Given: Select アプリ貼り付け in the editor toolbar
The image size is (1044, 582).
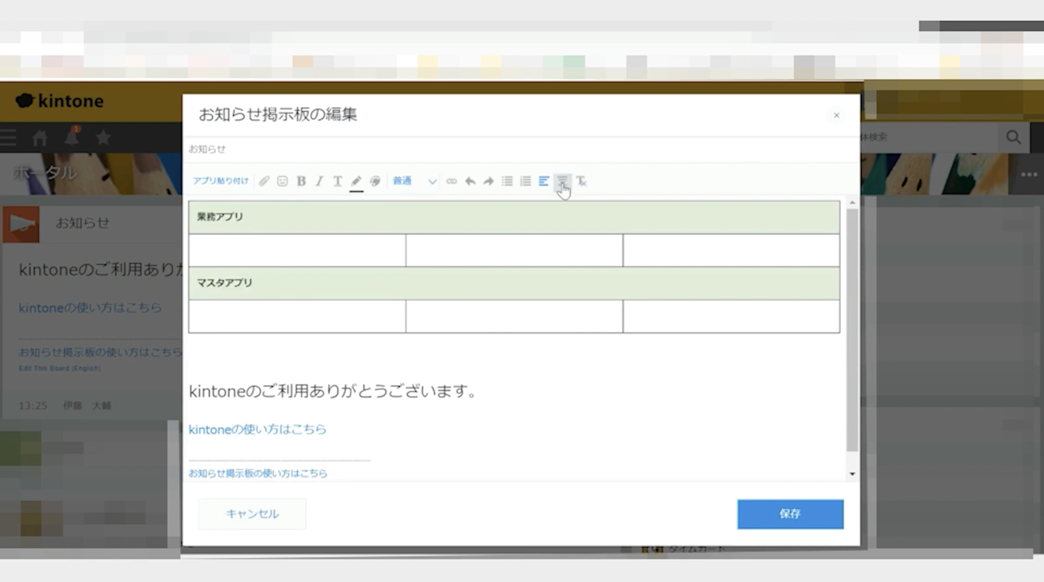Looking at the screenshot, I should (x=221, y=181).
